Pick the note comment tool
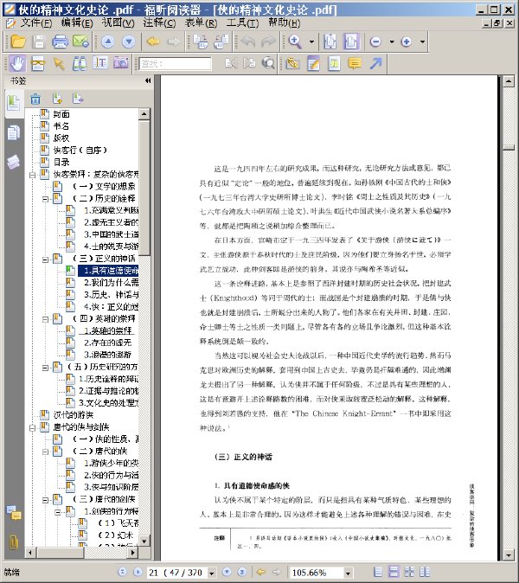Screen dimensions: 519x583 tap(355, 63)
